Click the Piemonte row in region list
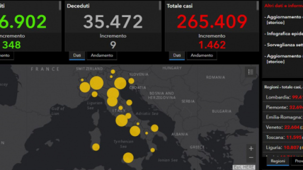The height and width of the screenshot is (170, 303). click(283, 107)
